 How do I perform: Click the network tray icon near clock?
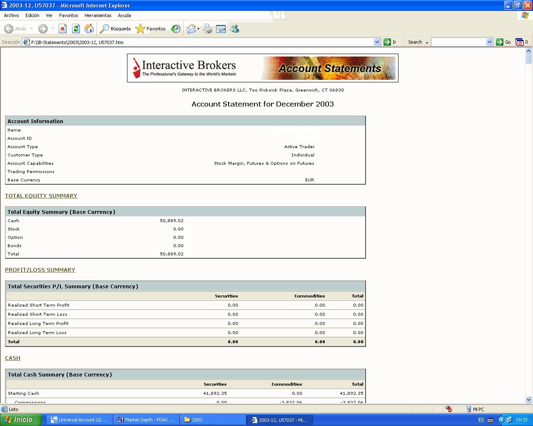(509, 420)
